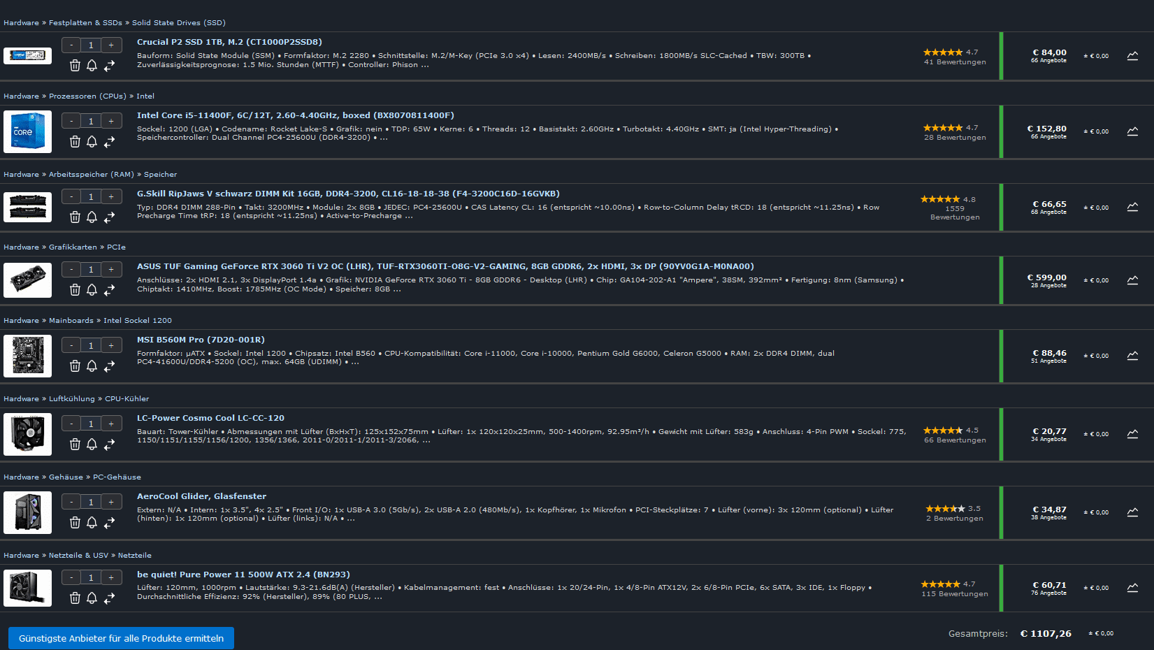Delete the Crucial P2 SSD with trash icon
The height and width of the screenshot is (650, 1154).
click(x=75, y=65)
